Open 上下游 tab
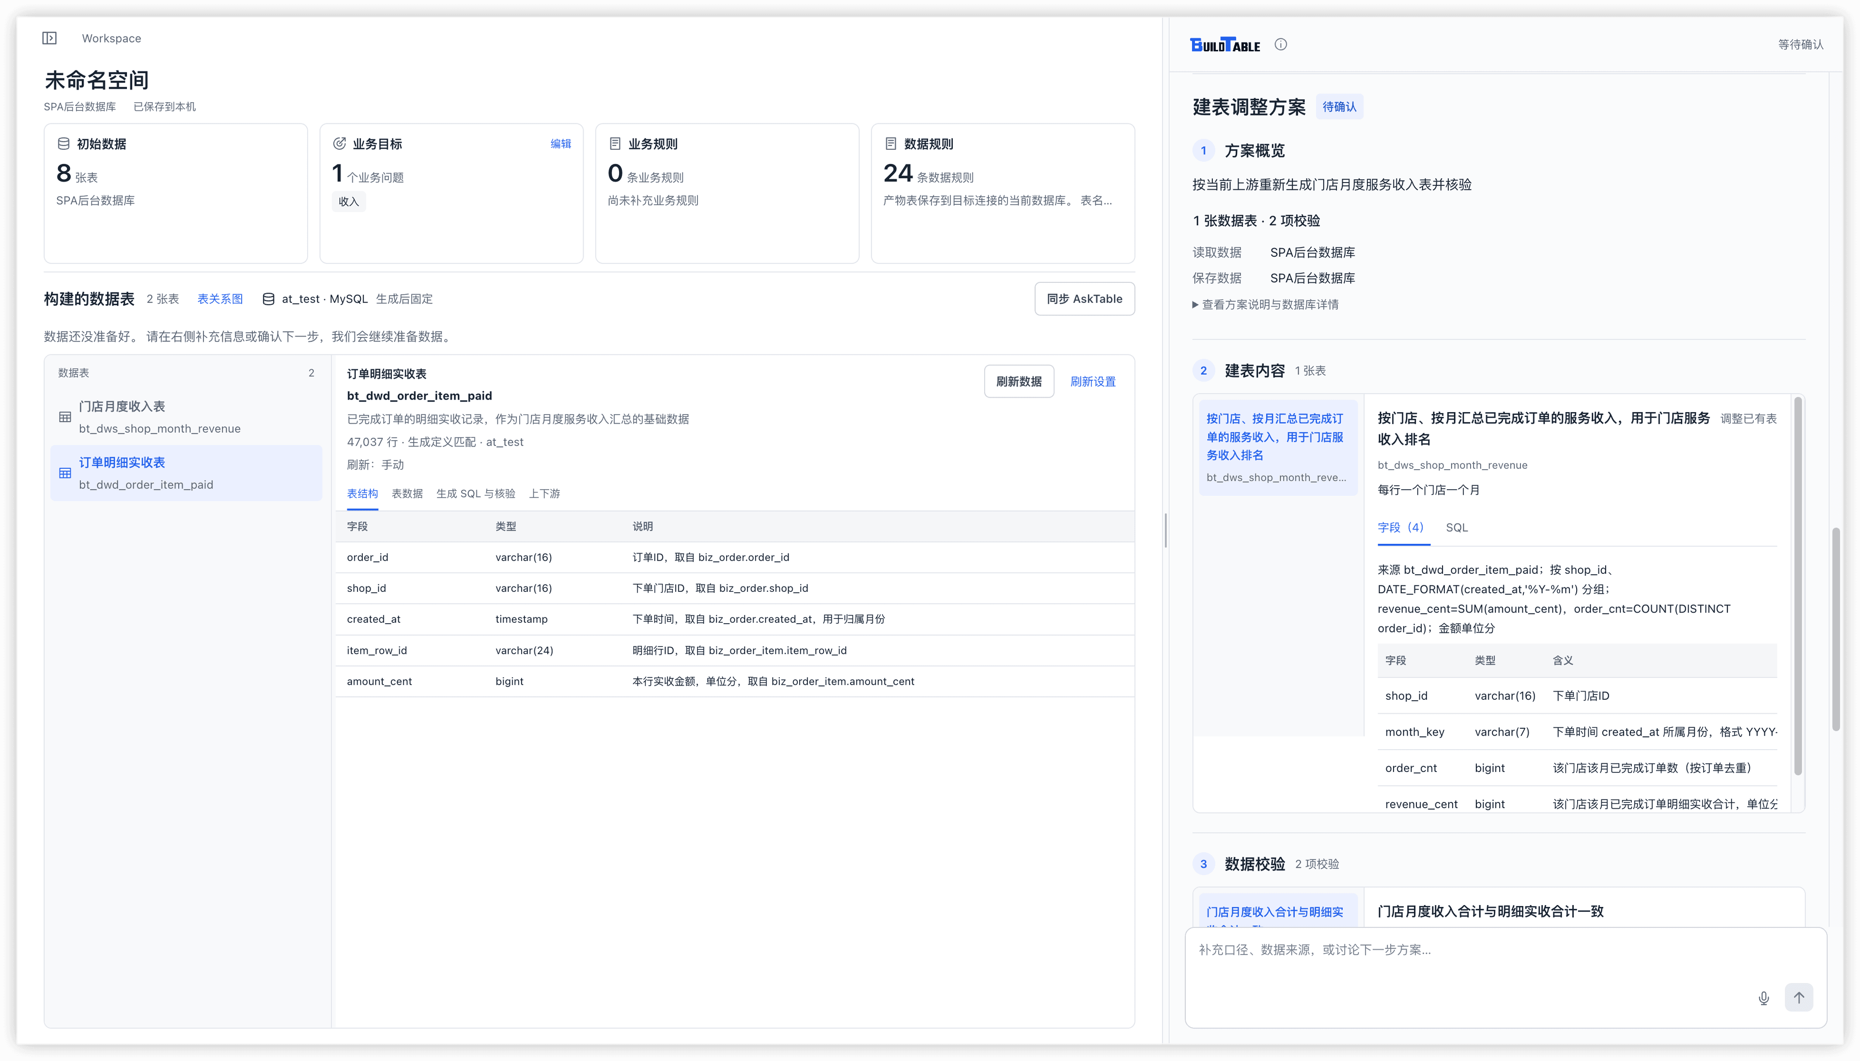 click(x=544, y=493)
